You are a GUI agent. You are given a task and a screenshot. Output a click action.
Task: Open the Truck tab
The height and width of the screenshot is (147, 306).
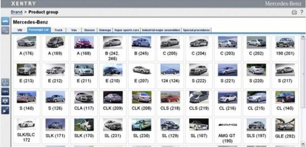(58, 30)
